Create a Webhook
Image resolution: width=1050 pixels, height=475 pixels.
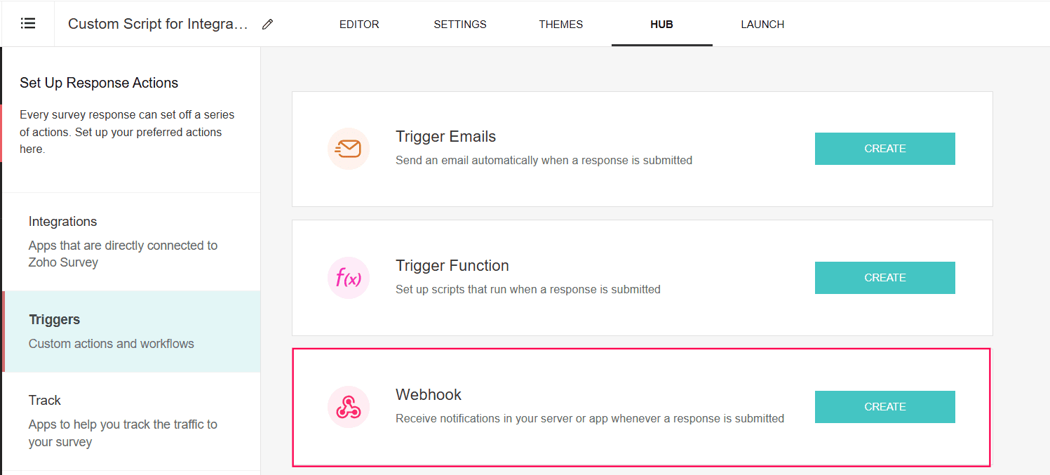(x=884, y=407)
